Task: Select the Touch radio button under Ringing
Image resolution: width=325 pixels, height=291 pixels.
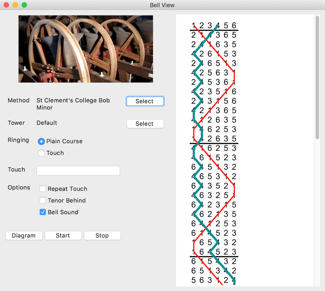Action: click(x=41, y=153)
